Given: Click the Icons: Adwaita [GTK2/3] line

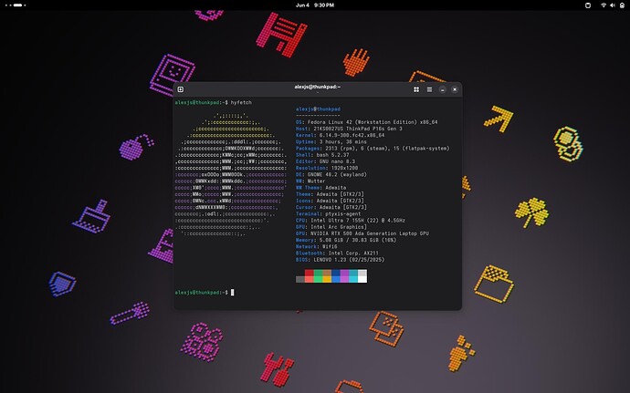Looking at the screenshot, I should click(330, 201).
